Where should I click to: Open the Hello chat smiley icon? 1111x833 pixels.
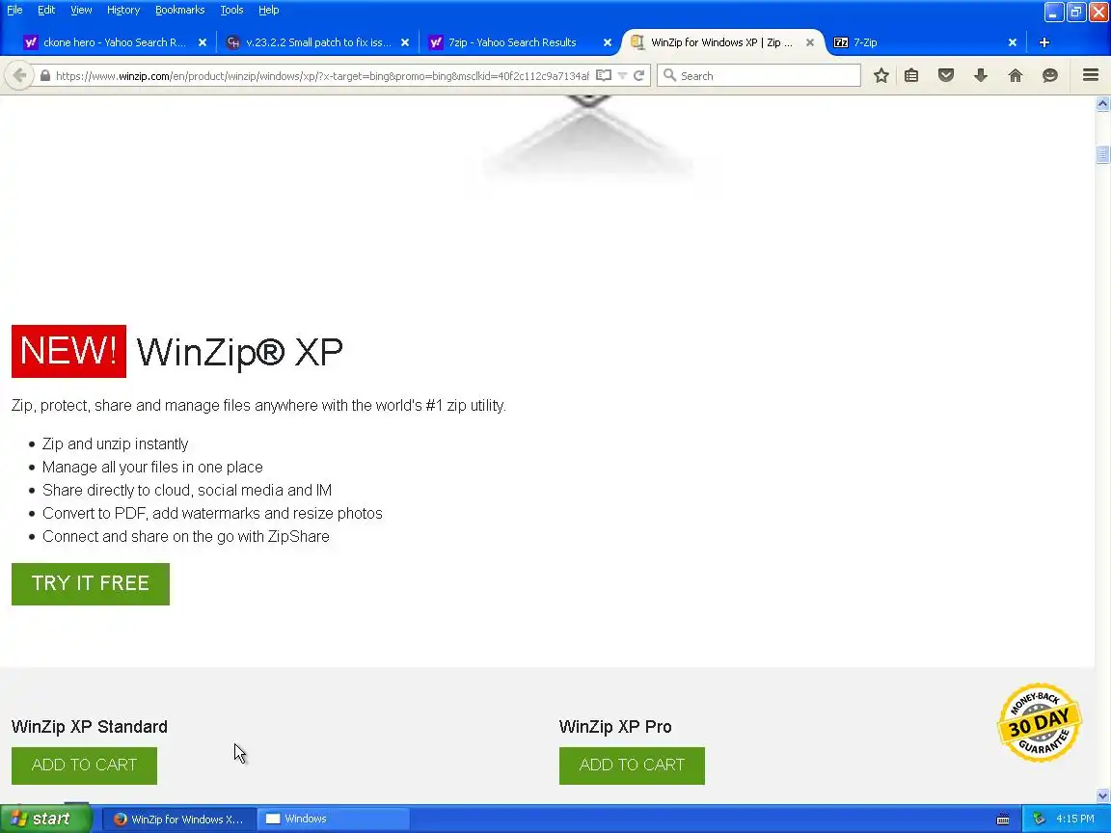tap(1050, 76)
